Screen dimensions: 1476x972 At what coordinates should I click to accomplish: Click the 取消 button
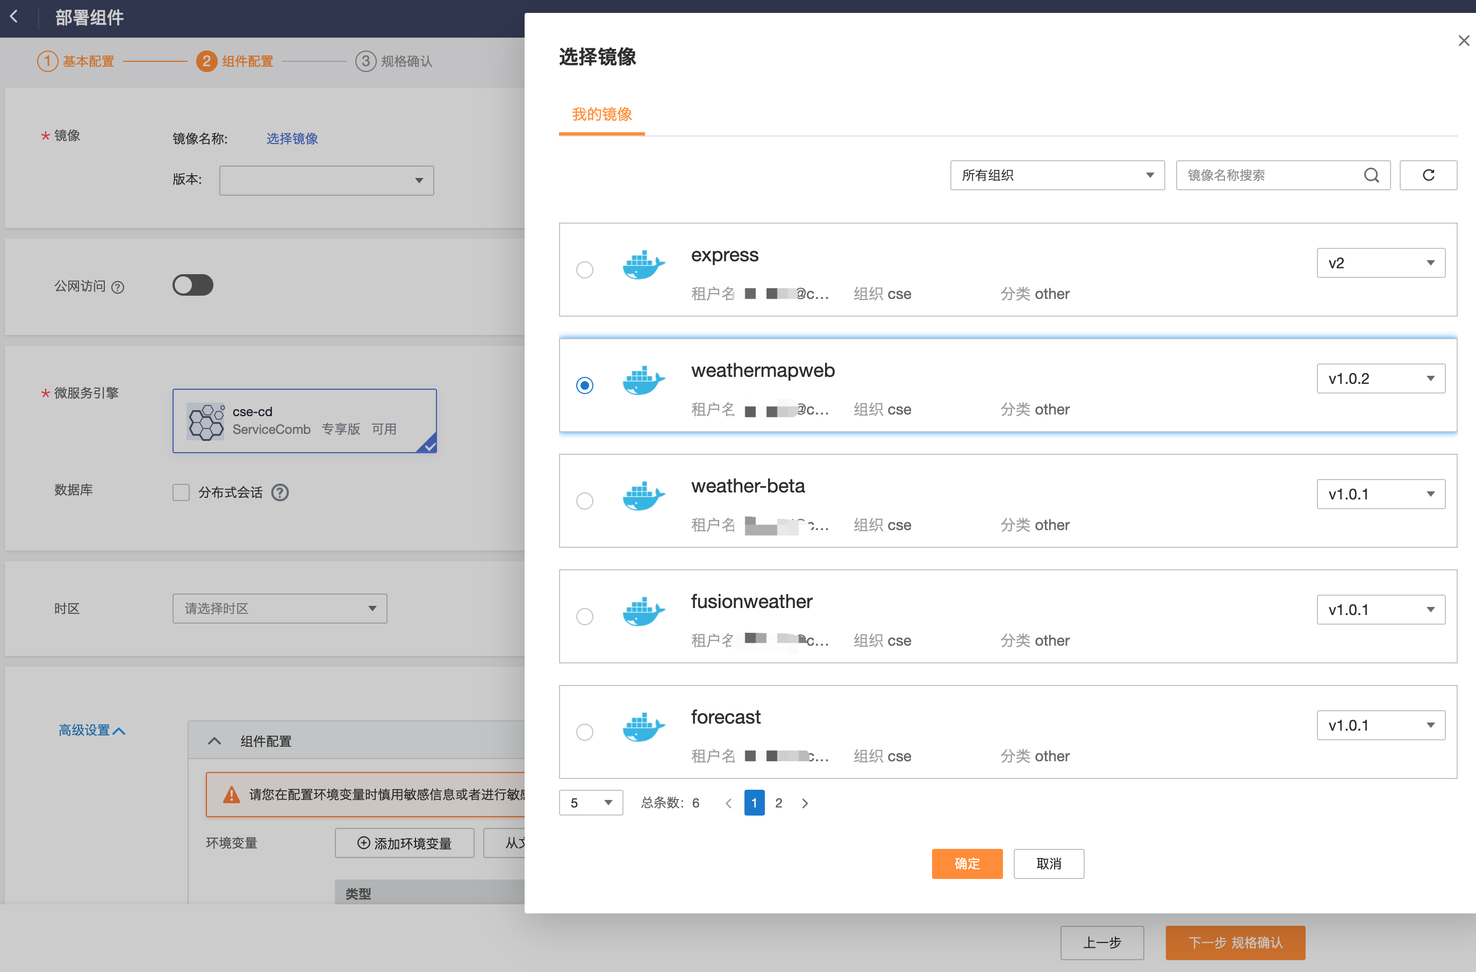(x=1048, y=863)
